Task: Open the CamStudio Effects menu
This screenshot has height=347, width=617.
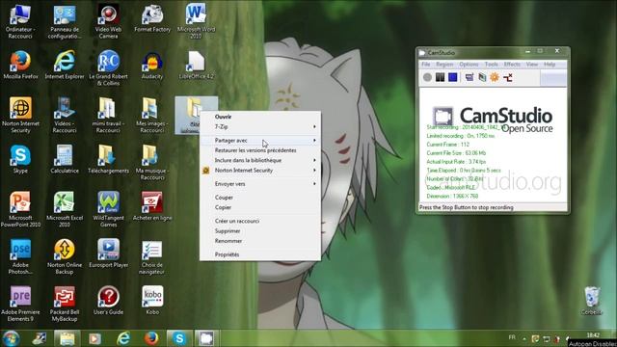Action: (512, 65)
